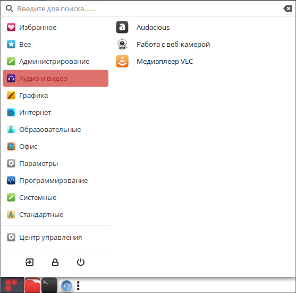
Task: Select the Программирование category
Action: (x=55, y=180)
